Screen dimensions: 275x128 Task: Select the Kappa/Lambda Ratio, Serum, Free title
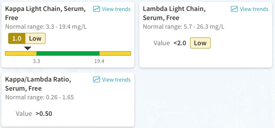[x=38, y=84]
